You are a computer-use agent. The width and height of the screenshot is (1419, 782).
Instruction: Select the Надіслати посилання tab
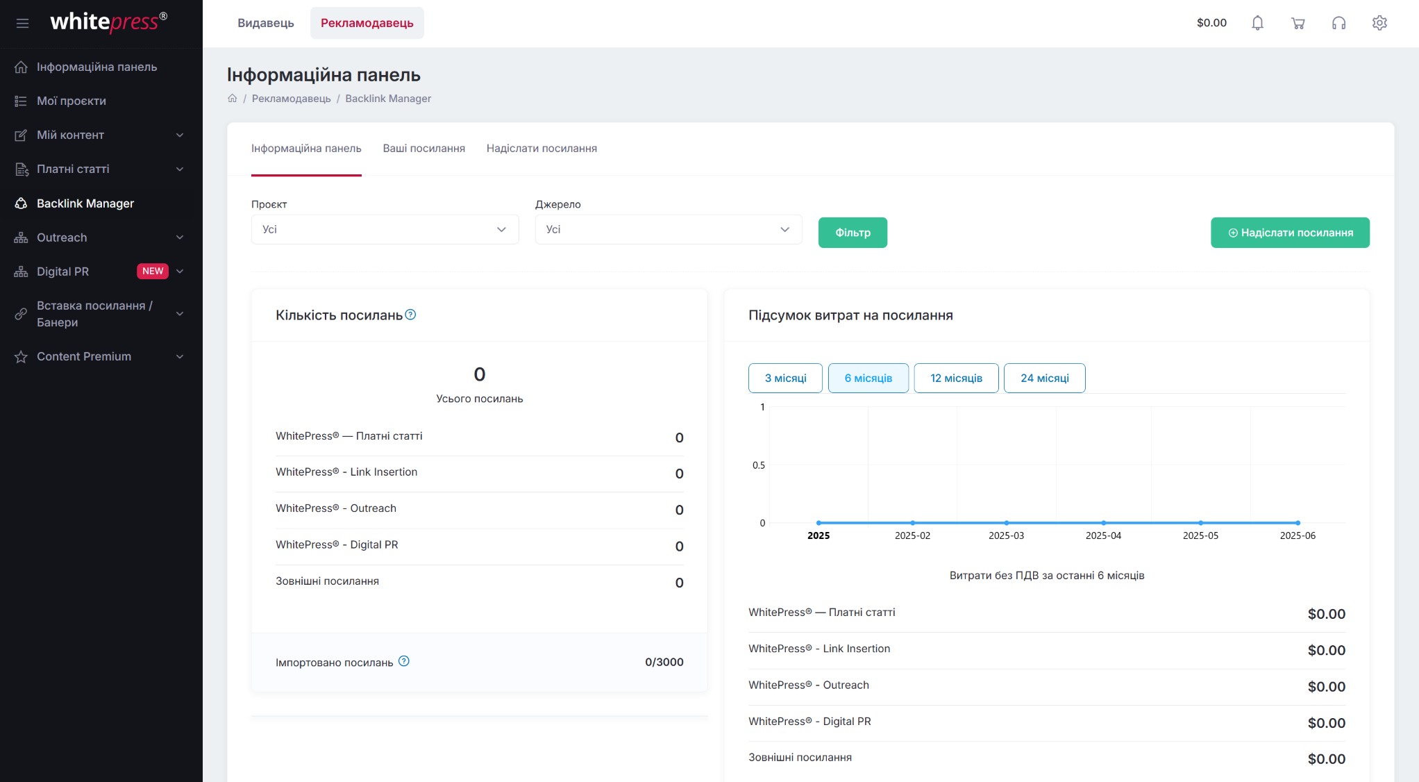tap(541, 149)
